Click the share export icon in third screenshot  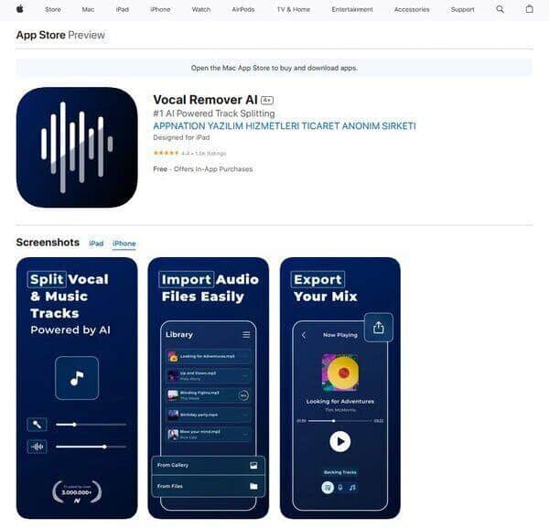tap(379, 328)
